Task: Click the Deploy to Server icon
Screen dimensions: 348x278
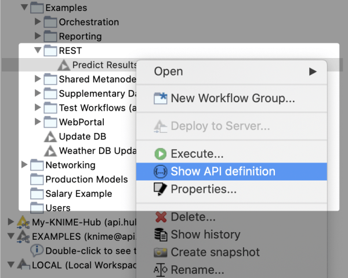Action: pos(161,126)
